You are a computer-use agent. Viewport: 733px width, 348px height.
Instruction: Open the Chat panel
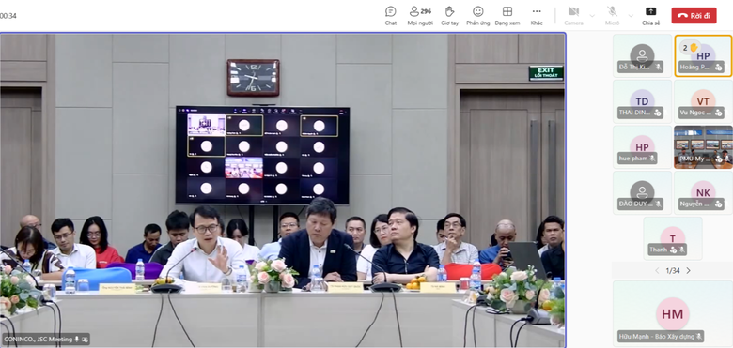(390, 15)
